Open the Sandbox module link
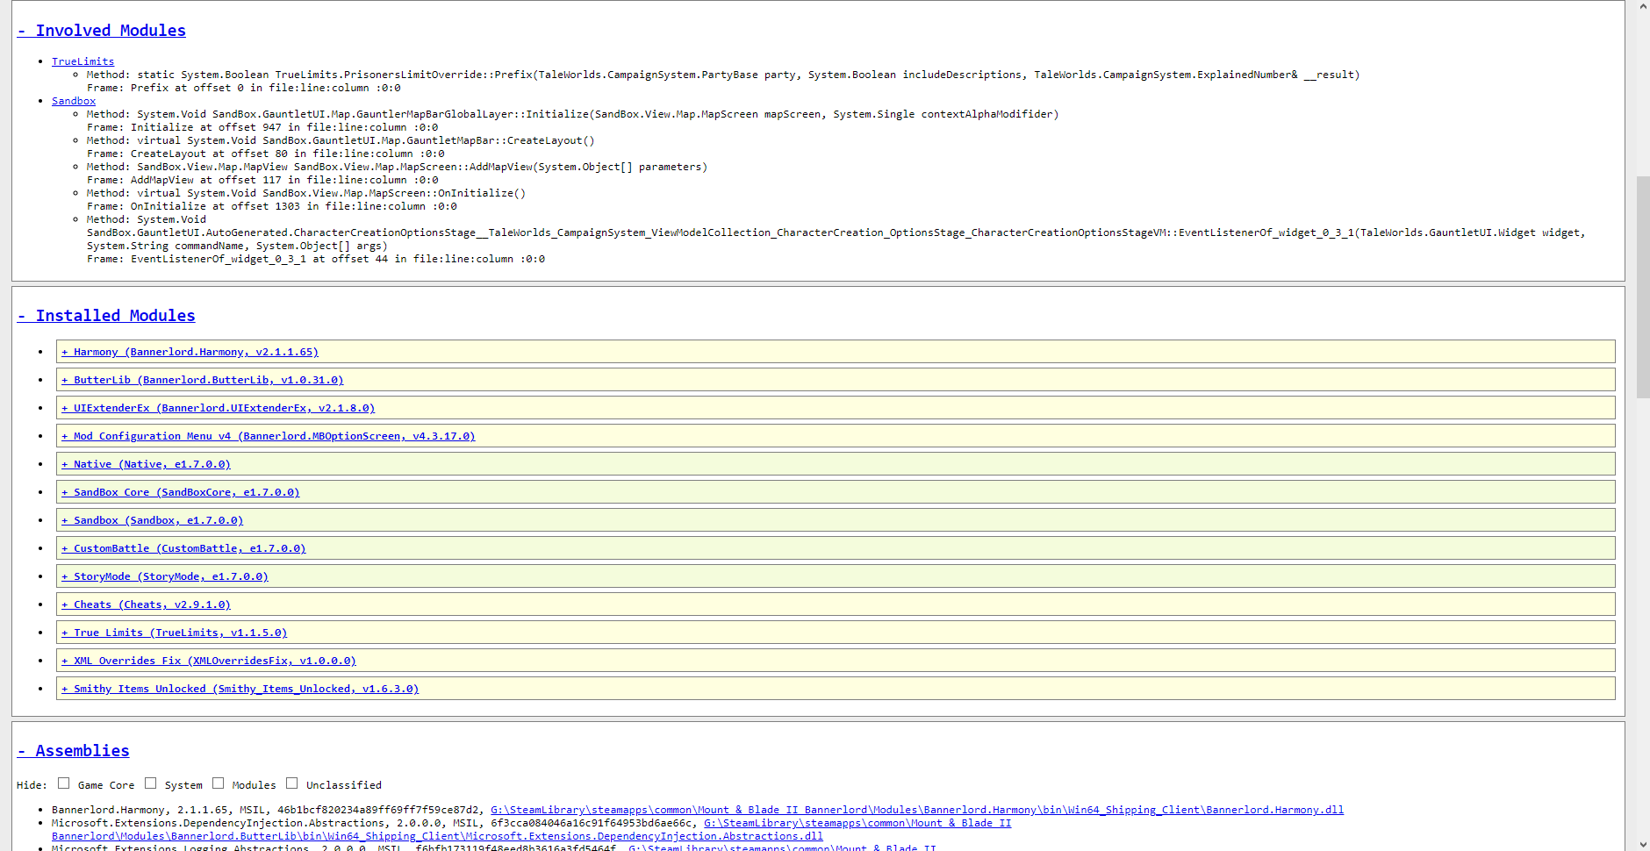Screen dimensions: 1650x851 point(74,101)
